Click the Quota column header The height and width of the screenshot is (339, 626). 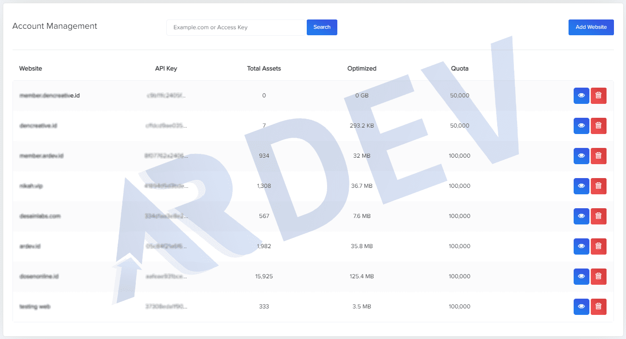click(x=460, y=69)
